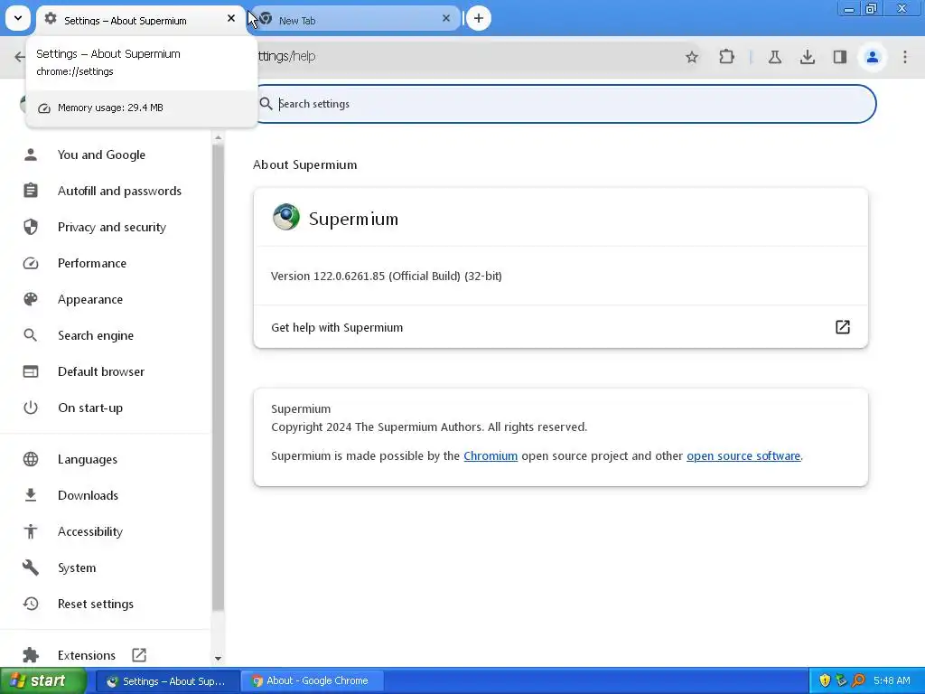925x694 pixels.
Task: Go to On start-up settings
Action: (x=90, y=408)
